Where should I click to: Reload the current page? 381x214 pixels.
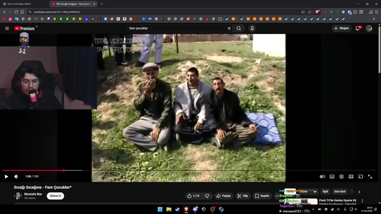click(x=16, y=12)
